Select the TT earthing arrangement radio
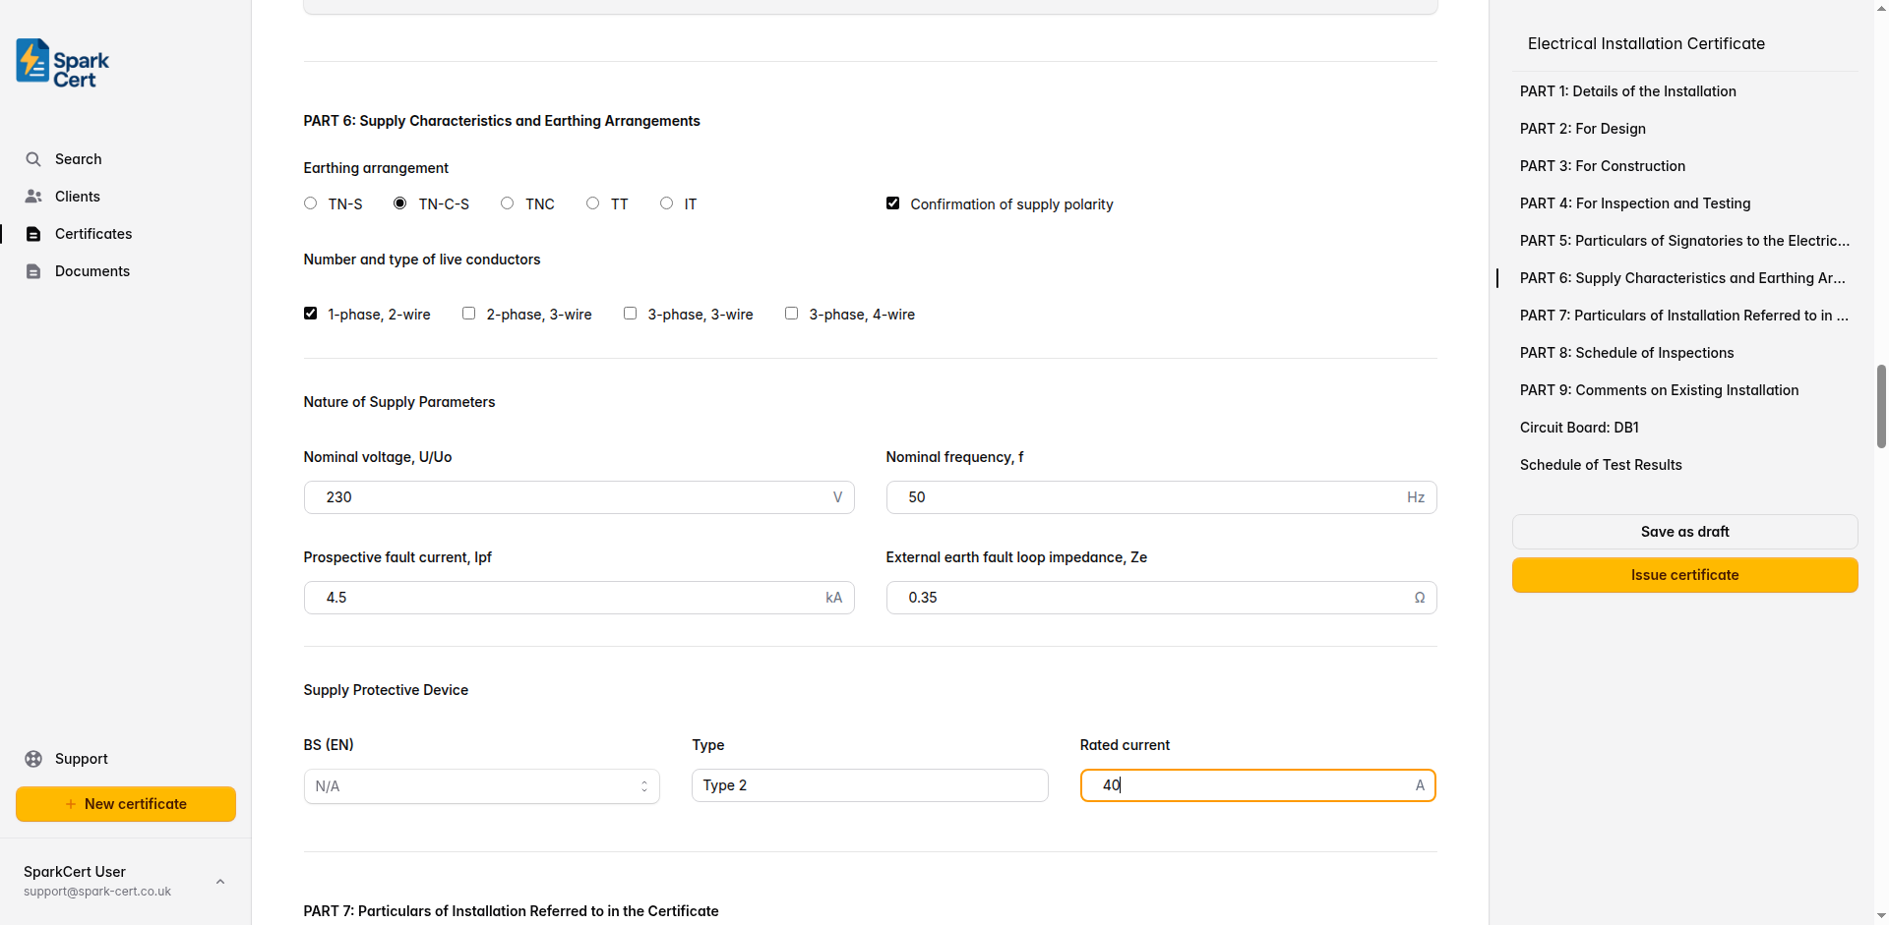1889x925 pixels. (x=592, y=203)
